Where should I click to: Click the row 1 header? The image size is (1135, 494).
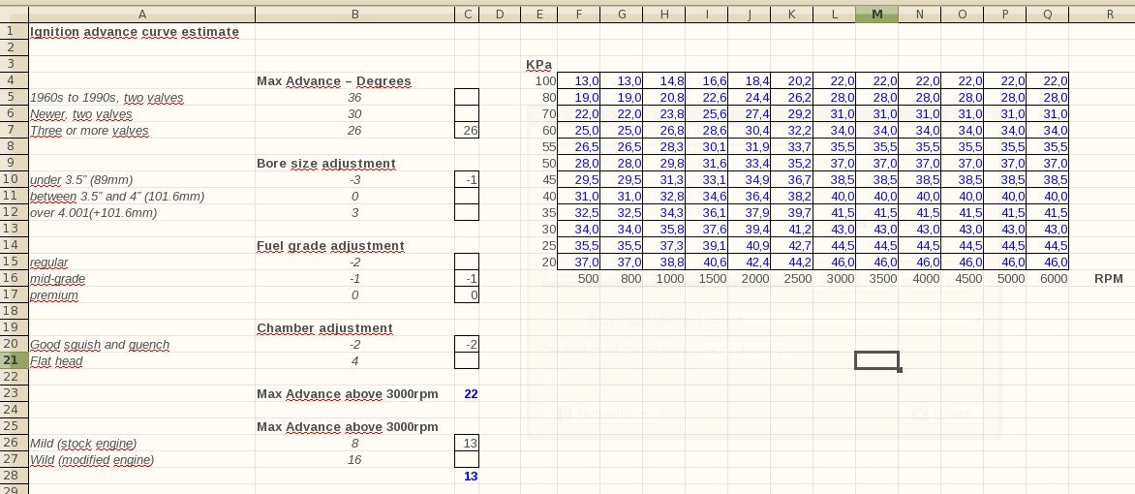pos(14,31)
